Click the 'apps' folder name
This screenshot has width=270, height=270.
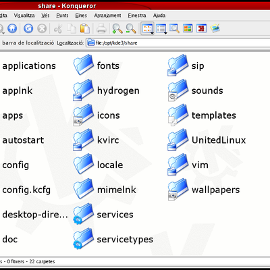(x=13, y=116)
